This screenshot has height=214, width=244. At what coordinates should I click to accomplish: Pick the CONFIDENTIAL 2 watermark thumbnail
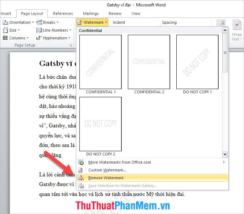[149, 62]
